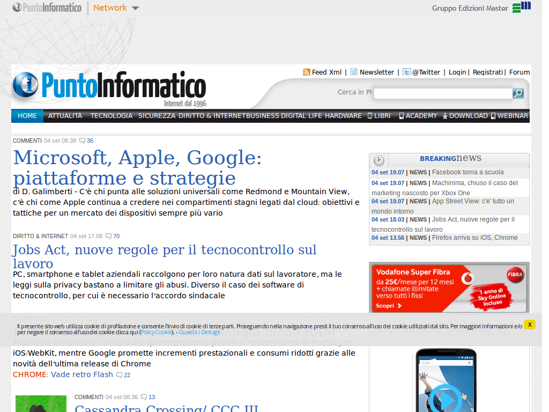Click the search magnifier button
The height and width of the screenshot is (412, 549).
[x=518, y=93]
